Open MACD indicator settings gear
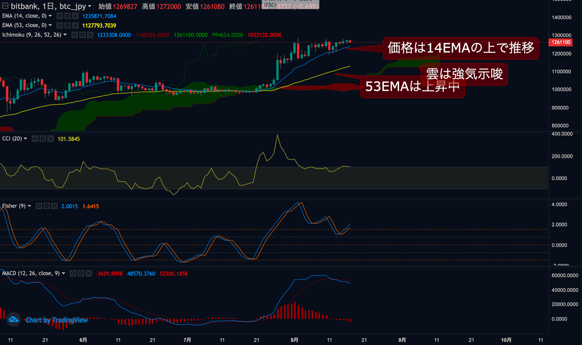This screenshot has width=582, height=345. (81, 273)
